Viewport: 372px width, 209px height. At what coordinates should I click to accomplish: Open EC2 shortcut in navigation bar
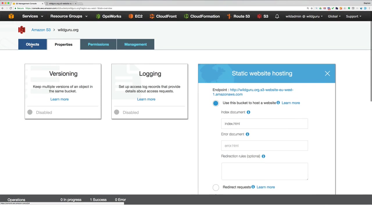pos(135,17)
